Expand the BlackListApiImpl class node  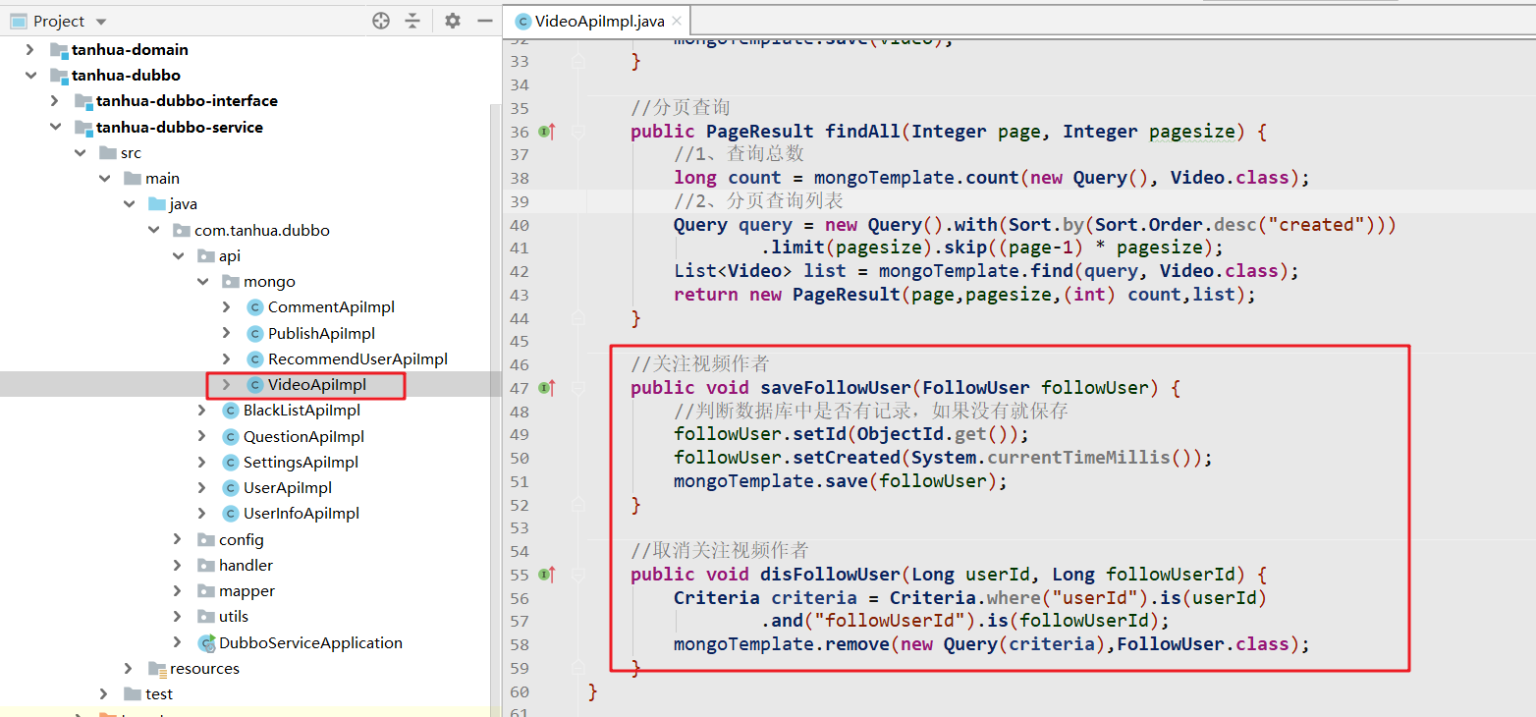point(202,410)
